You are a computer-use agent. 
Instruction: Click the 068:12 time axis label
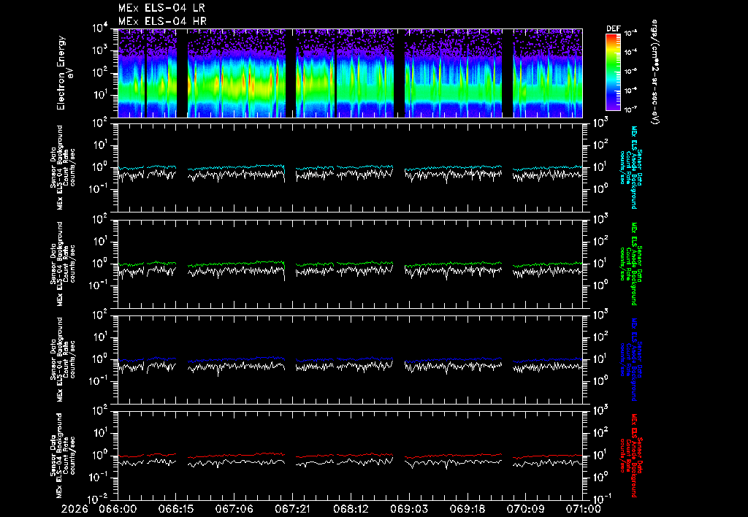(350, 509)
